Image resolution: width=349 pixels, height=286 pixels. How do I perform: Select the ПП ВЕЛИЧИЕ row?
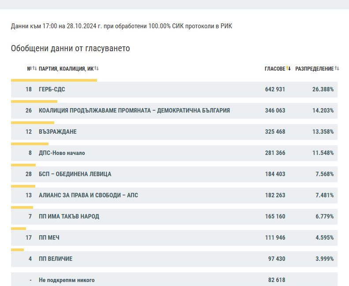pyautogui.click(x=56, y=259)
